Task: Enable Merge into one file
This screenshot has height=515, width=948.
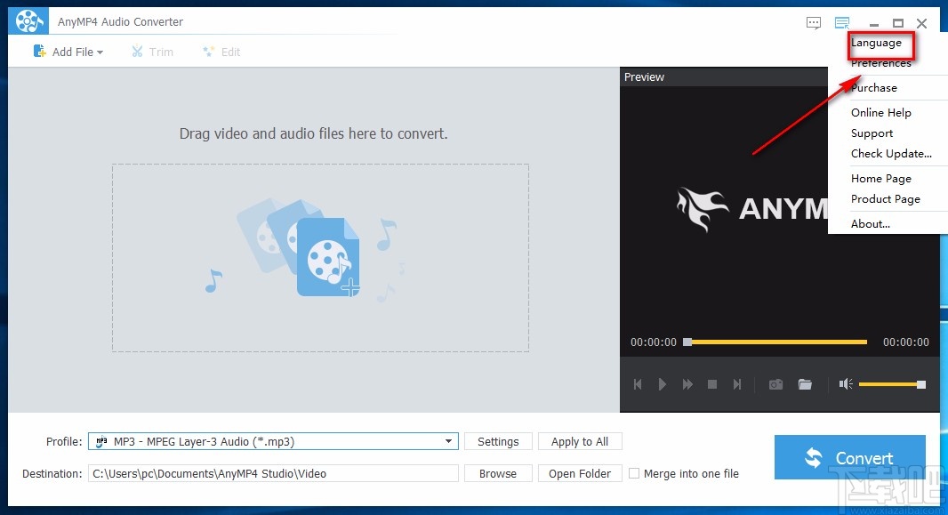Action: click(636, 473)
